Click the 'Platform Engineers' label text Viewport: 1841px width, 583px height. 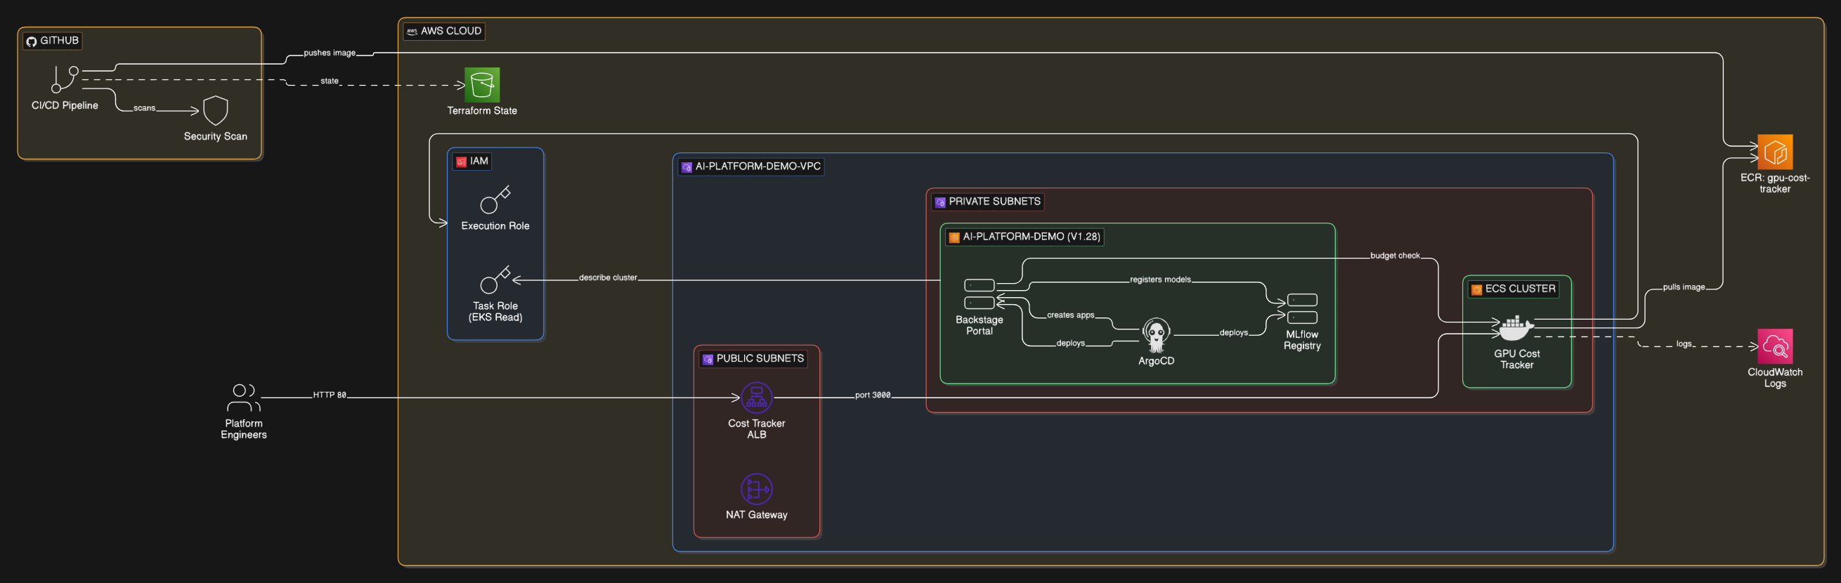click(x=244, y=428)
